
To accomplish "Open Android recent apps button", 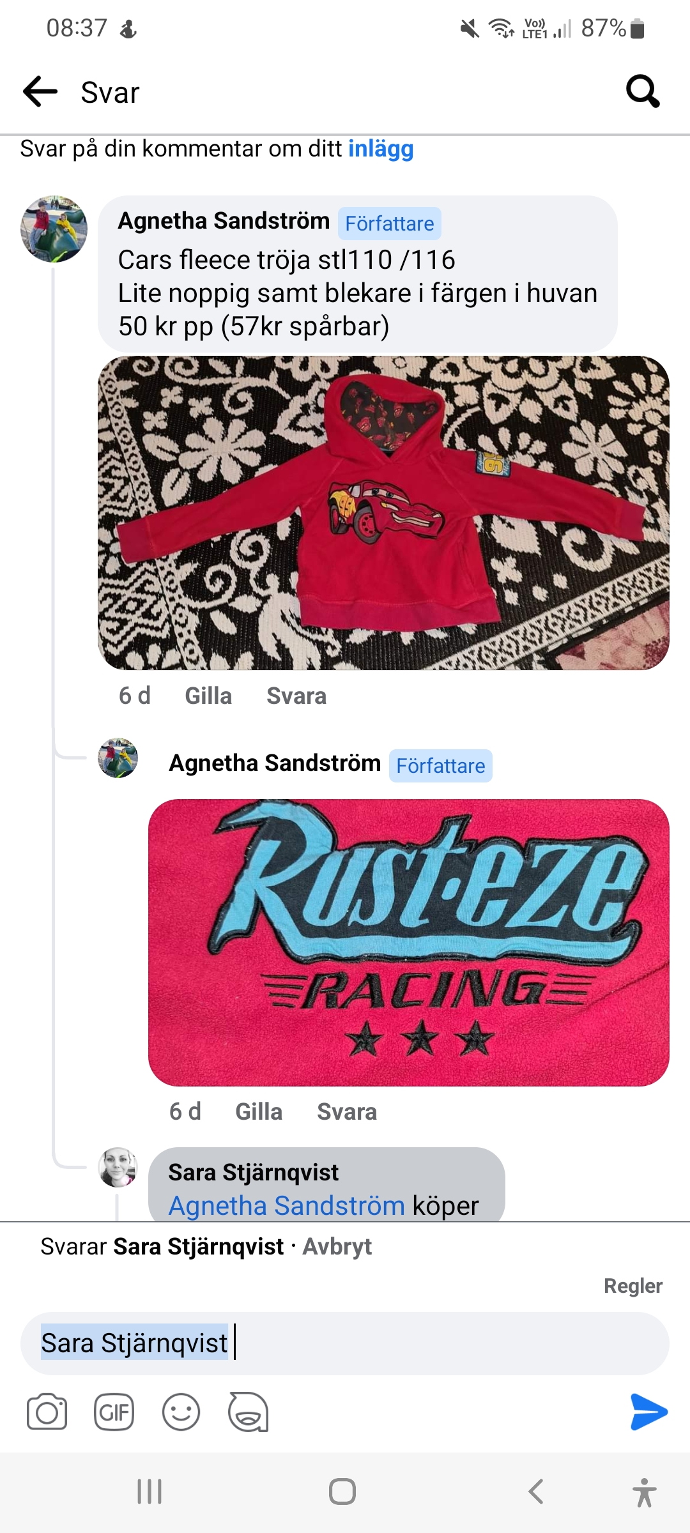I will (149, 1492).
